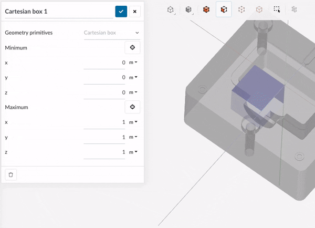Image resolution: width=315 pixels, height=228 pixels.
Task: Activate the solid orange volume selection icon
Action: coord(206,9)
